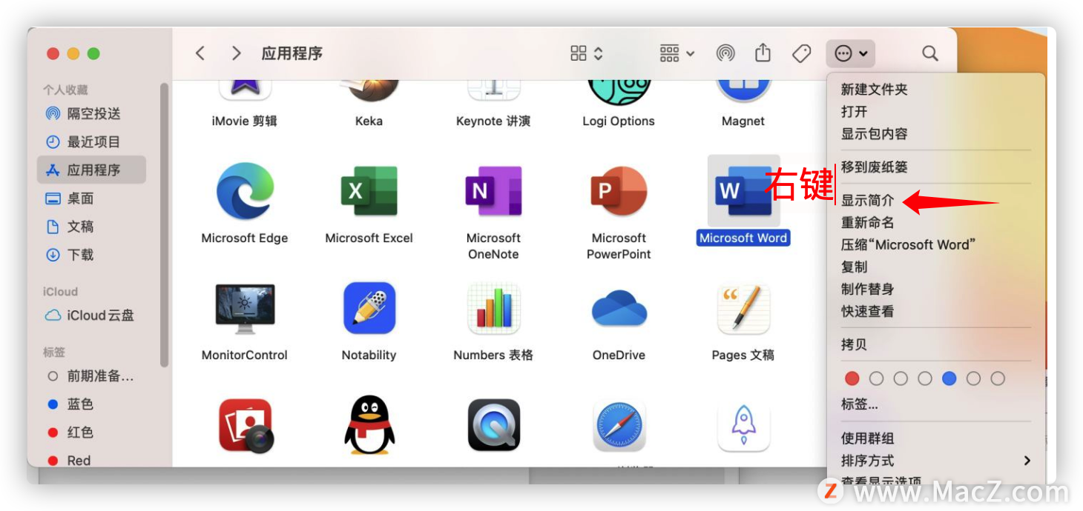1083x511 pixels.
Task: Select the rocket app icon
Action: click(x=743, y=426)
